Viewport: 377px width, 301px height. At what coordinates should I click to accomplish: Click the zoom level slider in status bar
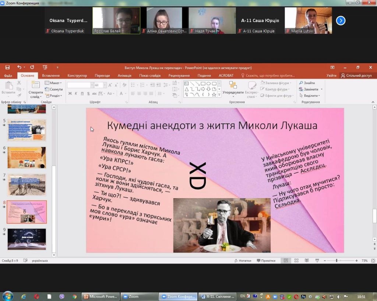pyautogui.click(x=337, y=261)
